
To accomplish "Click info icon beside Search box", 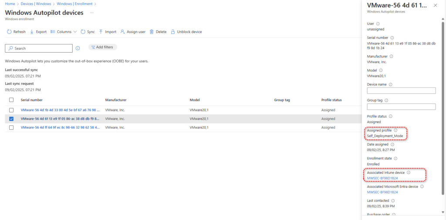I will point(78,48).
